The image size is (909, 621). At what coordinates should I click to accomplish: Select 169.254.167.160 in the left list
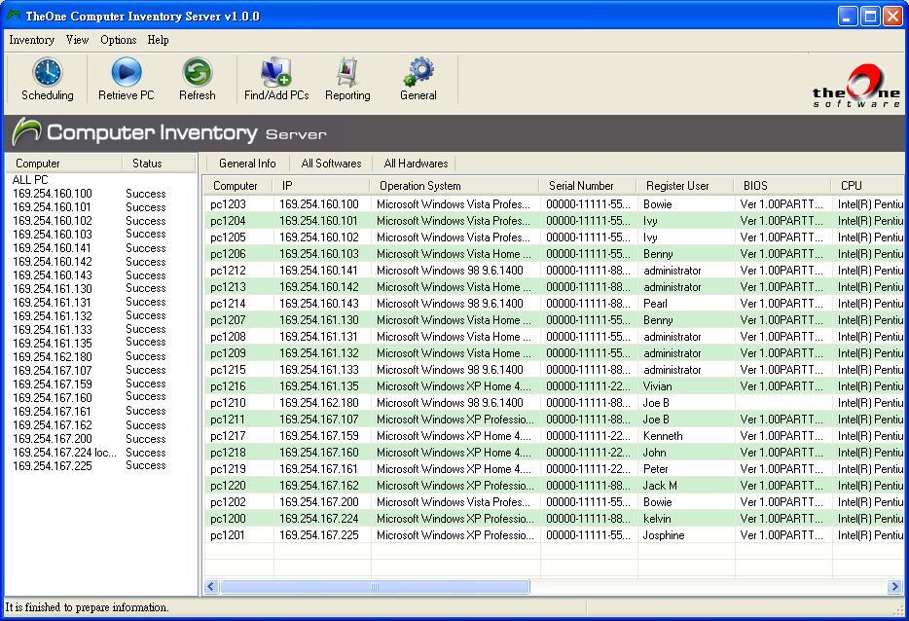pyautogui.click(x=53, y=398)
